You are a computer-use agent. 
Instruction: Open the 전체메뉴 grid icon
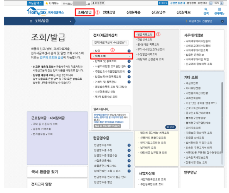219,9
